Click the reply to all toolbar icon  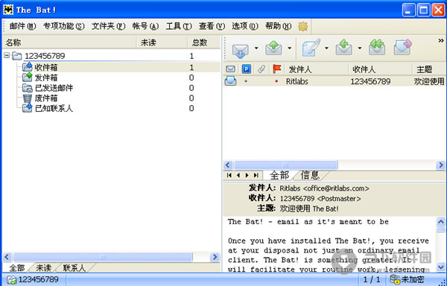(377, 48)
